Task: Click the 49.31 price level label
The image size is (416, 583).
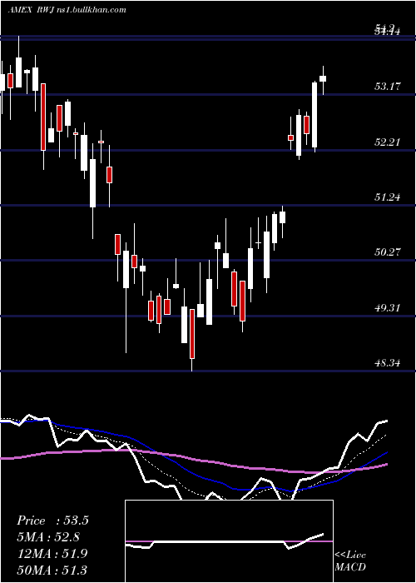Action: click(x=388, y=307)
